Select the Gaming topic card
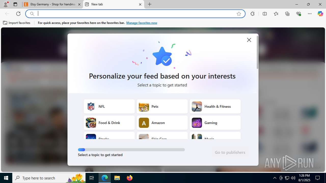This screenshot has width=326, height=183. pyautogui.click(x=215, y=123)
